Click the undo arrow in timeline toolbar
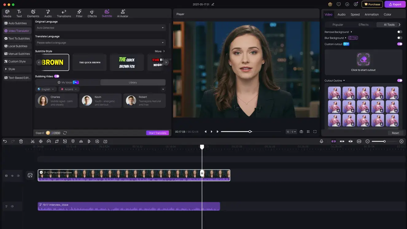407x229 pixels. [5, 141]
